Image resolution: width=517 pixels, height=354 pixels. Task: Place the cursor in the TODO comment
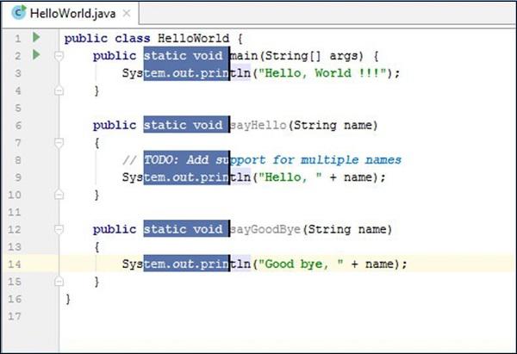point(276,160)
